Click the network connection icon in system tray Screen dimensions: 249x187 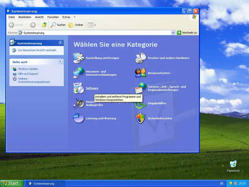pos(235,183)
